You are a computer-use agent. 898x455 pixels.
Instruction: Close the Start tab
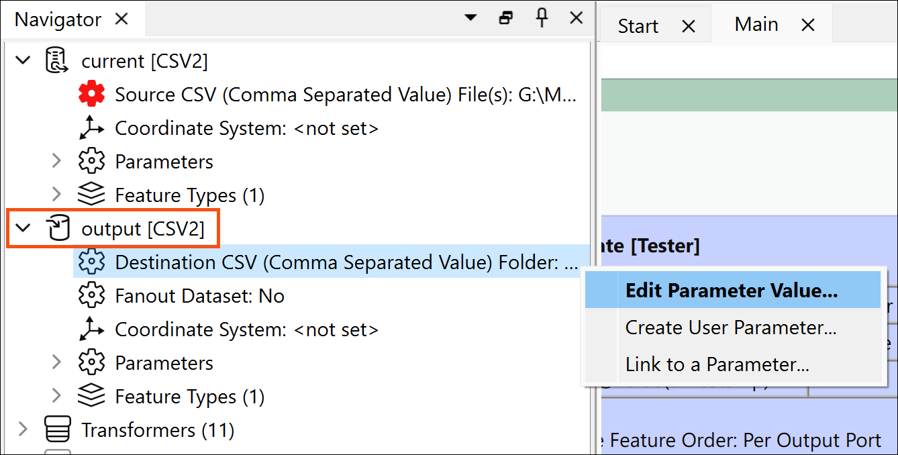click(689, 26)
